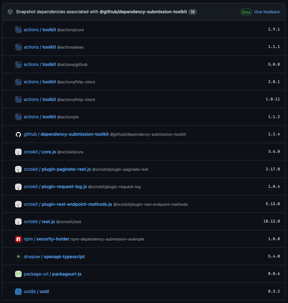Image resolution: width=288 pixels, height=303 pixels.
Task: Click the octokit avatar beside plugin-paginate-rest.js
Action: tap(18, 169)
